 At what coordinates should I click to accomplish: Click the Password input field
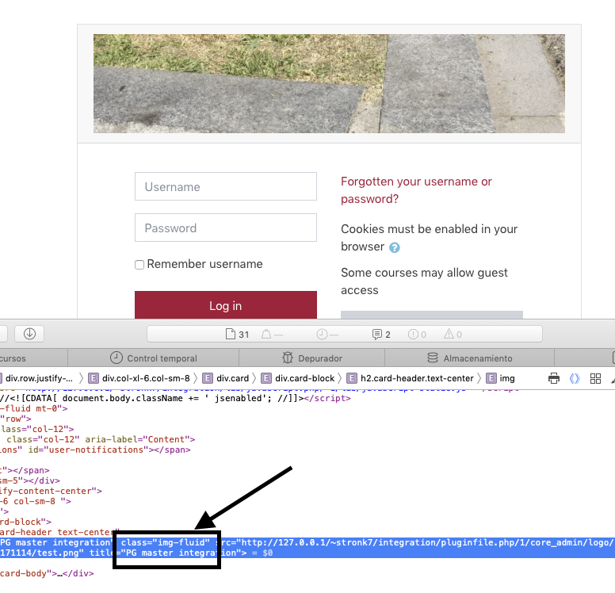226,228
